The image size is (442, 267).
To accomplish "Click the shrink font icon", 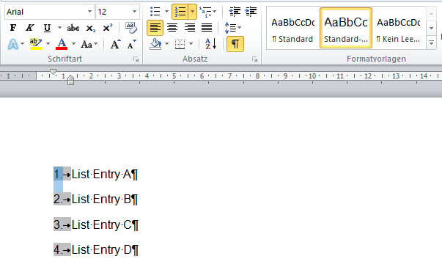I will 131,44.
